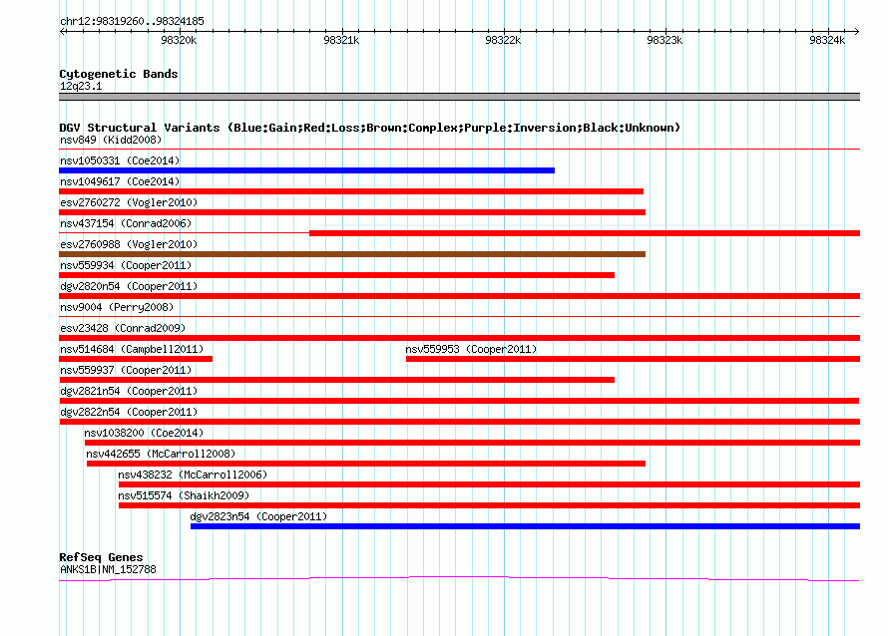888x636 pixels.
Task: Open esv2760988 (Vogler2010) label
Action: [129, 244]
